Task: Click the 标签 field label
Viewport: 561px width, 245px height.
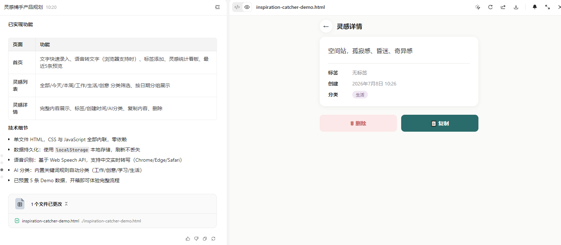Action: point(333,73)
